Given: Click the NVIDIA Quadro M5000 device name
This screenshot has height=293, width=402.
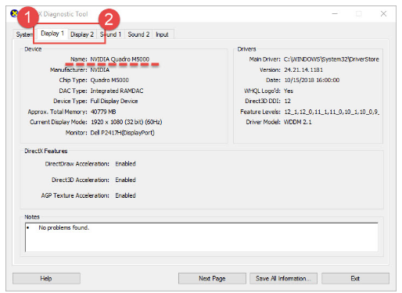Looking at the screenshot, I should click(x=120, y=59).
